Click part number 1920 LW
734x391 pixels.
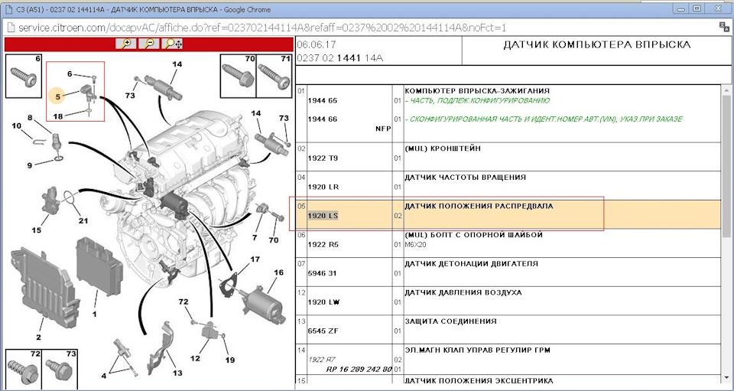[323, 302]
